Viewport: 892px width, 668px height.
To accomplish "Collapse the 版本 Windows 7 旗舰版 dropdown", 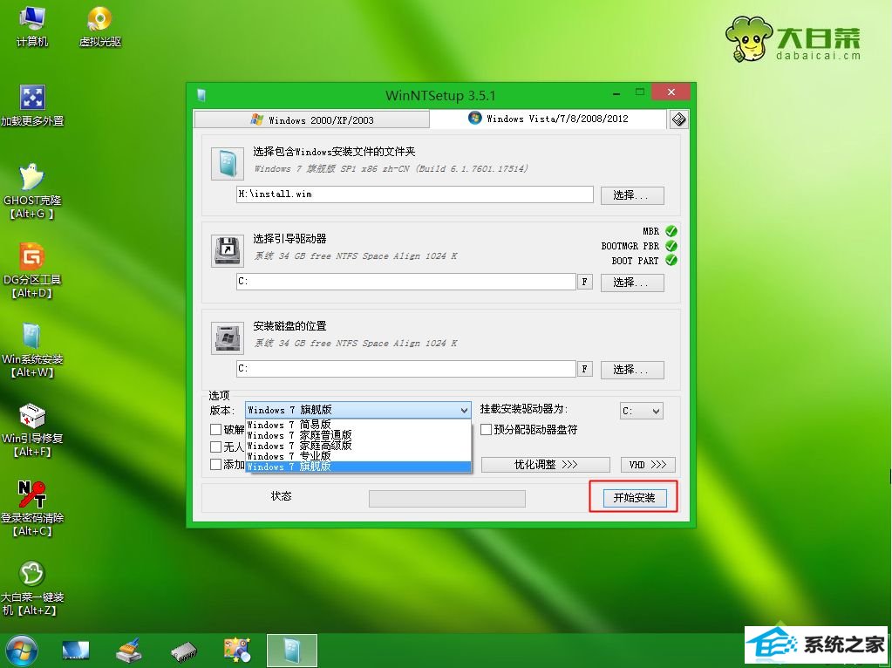I will (x=463, y=410).
